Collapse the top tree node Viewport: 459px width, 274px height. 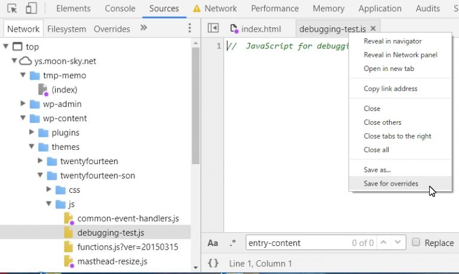tap(5, 47)
